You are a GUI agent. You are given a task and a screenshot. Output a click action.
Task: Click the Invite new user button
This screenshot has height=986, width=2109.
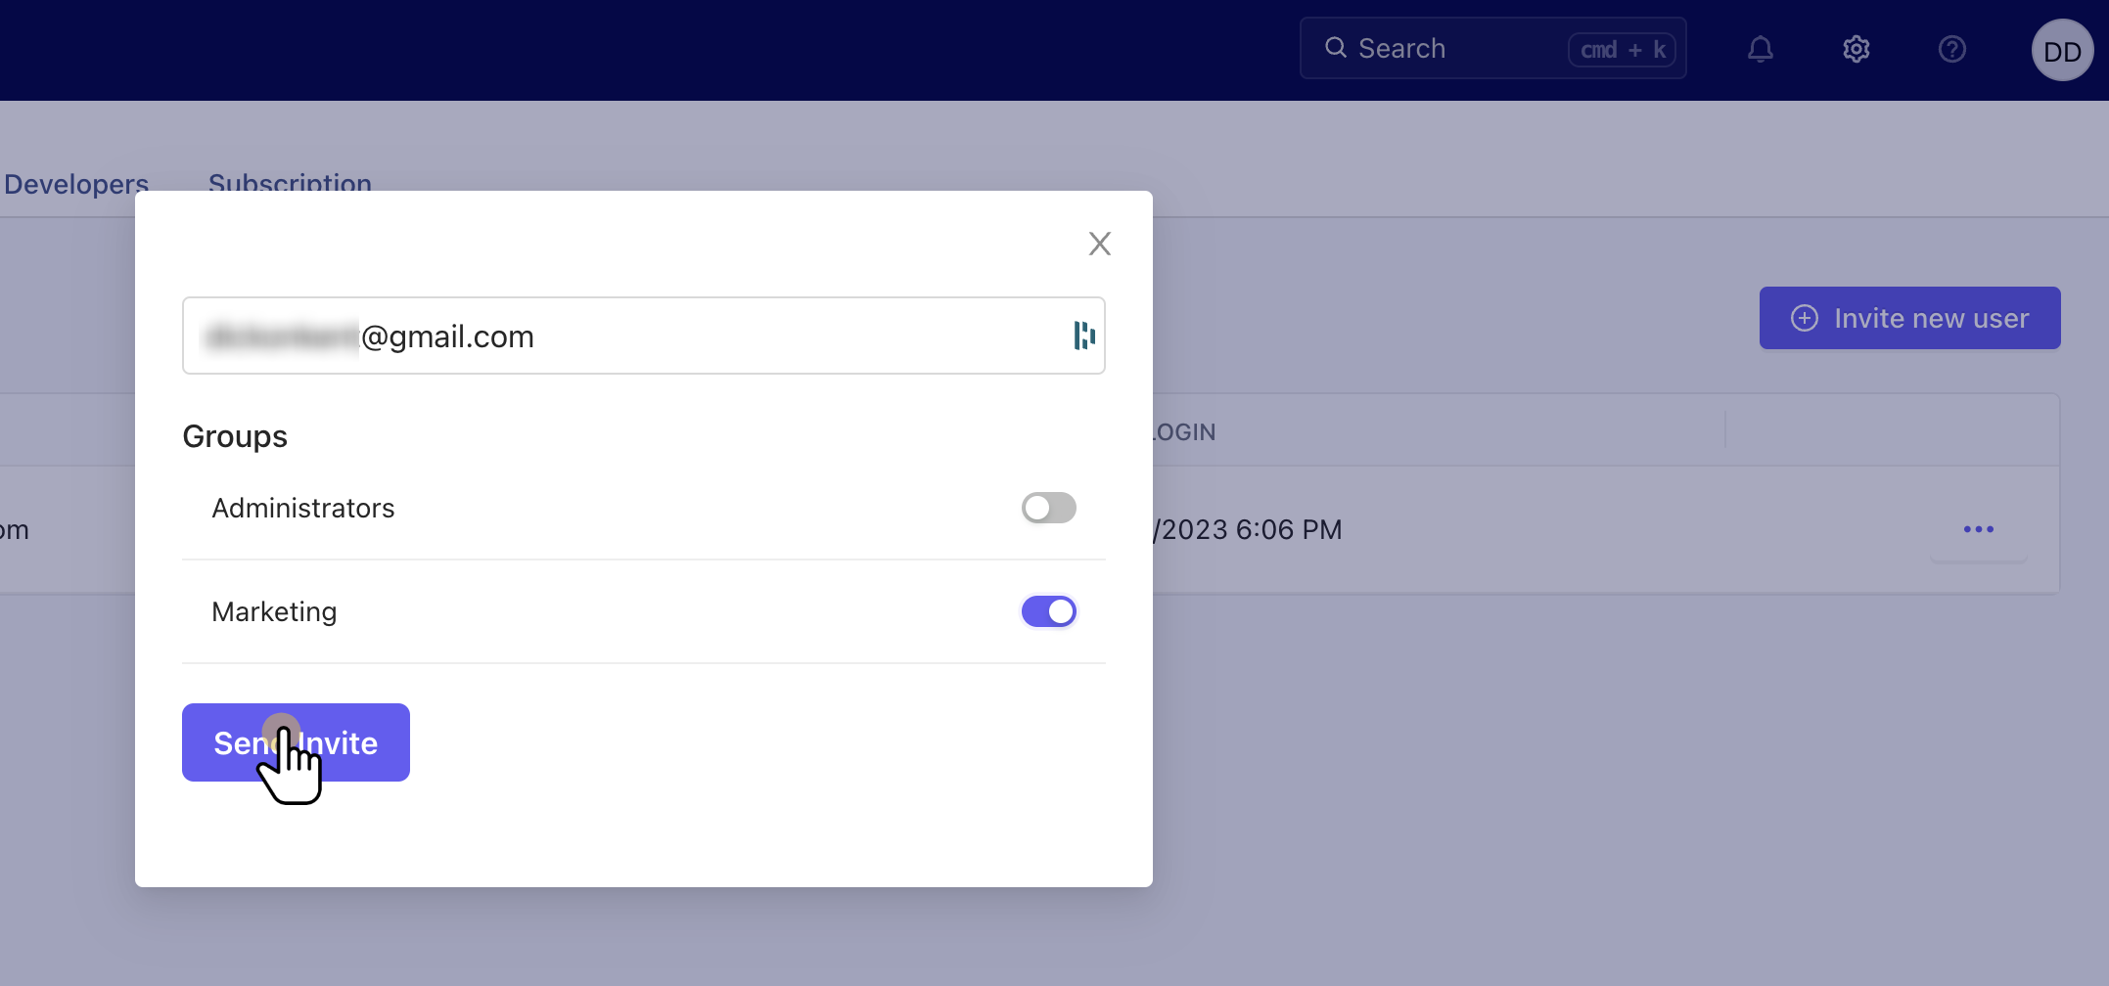coord(1909,318)
